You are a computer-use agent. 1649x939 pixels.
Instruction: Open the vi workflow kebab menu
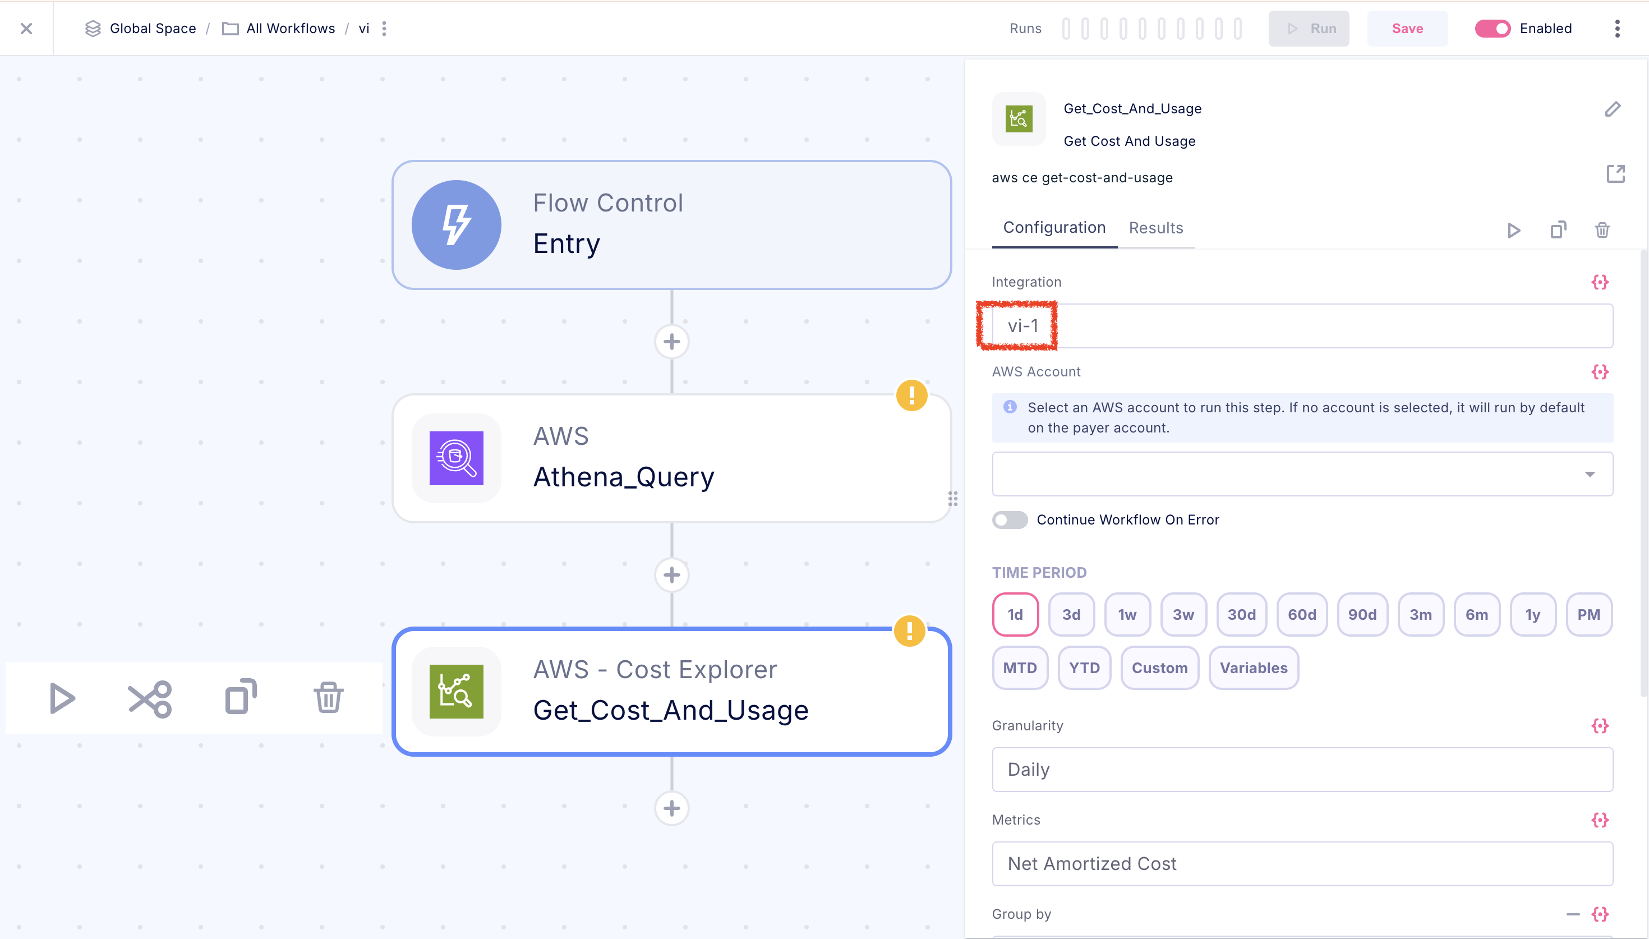(384, 29)
